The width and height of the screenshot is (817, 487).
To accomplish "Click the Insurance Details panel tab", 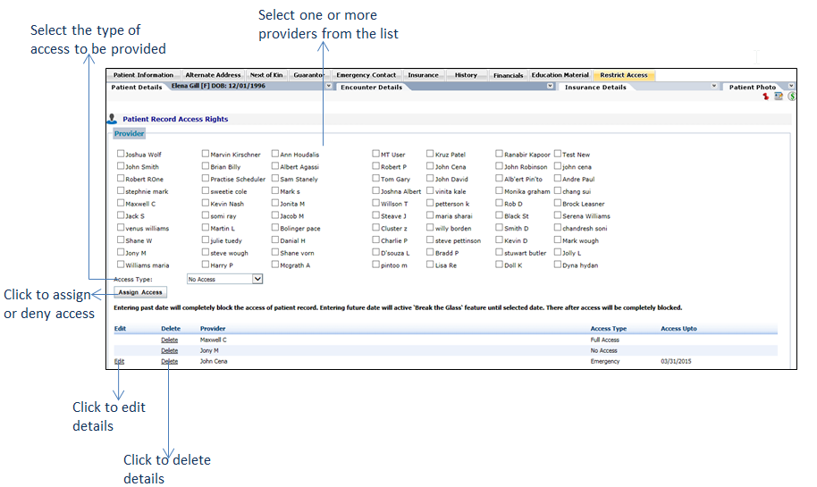I will [x=595, y=87].
